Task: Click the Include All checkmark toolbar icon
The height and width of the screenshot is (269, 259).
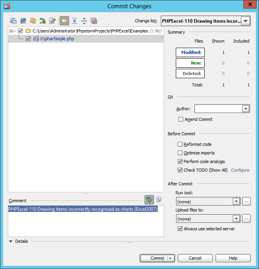Action: click(94, 21)
